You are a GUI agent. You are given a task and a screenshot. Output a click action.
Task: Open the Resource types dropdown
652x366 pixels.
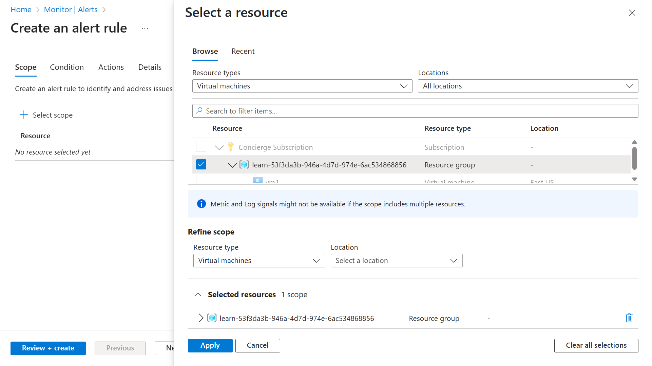302,86
